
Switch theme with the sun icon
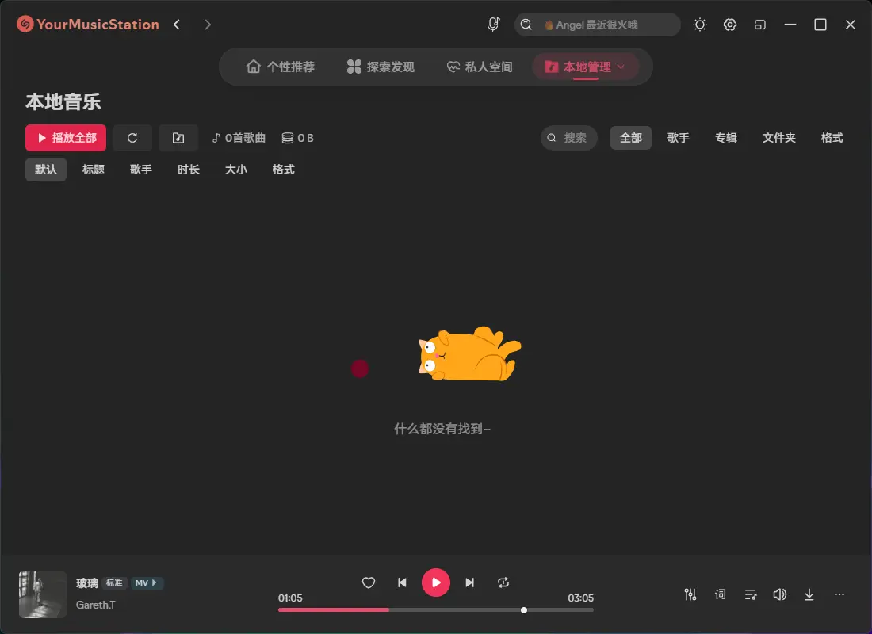[x=700, y=25]
